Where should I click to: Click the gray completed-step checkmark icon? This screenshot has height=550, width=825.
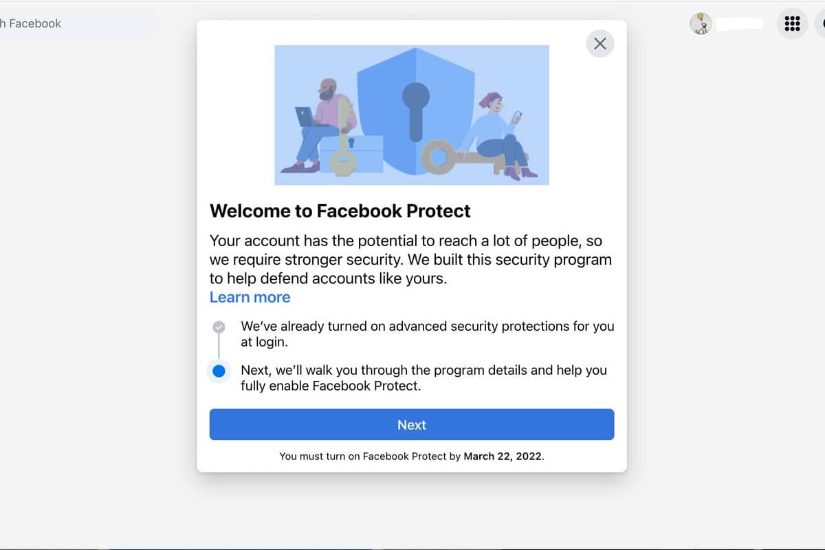coord(219,327)
